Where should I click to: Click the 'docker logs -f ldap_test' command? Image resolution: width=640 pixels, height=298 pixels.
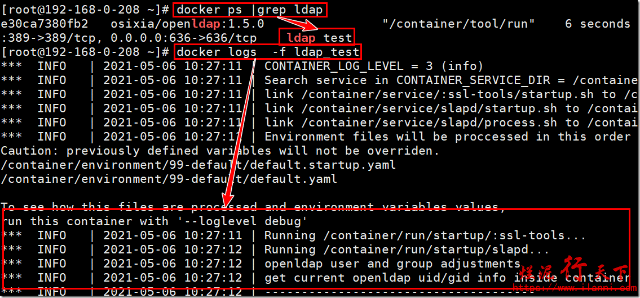[267, 52]
